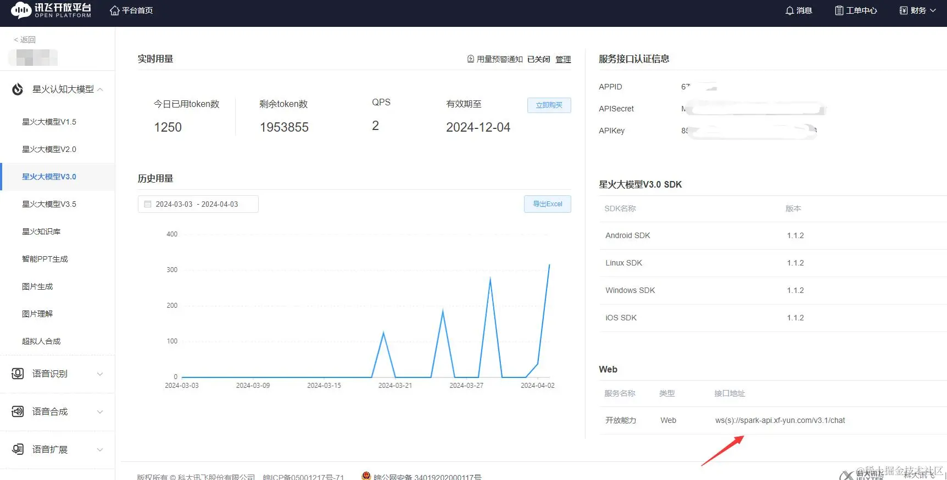Click the 2024-12-04 expiry date
This screenshot has height=480, width=947.
pyautogui.click(x=478, y=127)
